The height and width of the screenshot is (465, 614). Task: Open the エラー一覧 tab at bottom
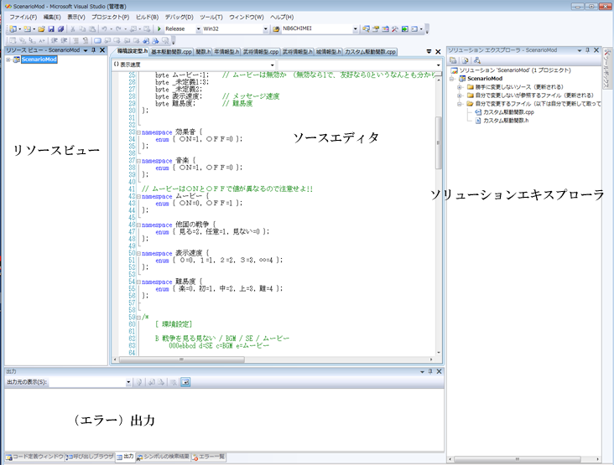pos(210,457)
